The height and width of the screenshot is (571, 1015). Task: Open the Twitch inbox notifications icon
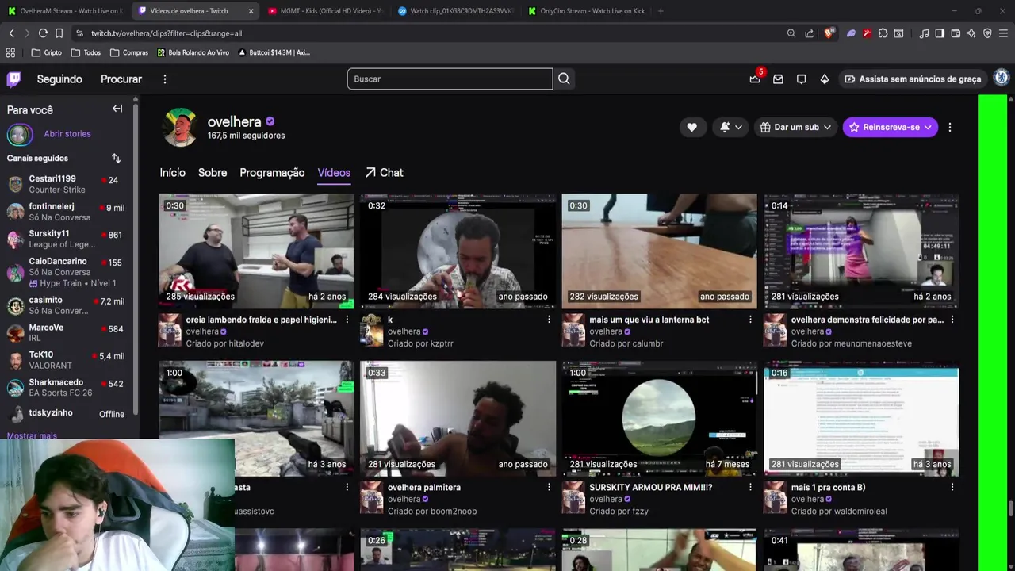(778, 79)
